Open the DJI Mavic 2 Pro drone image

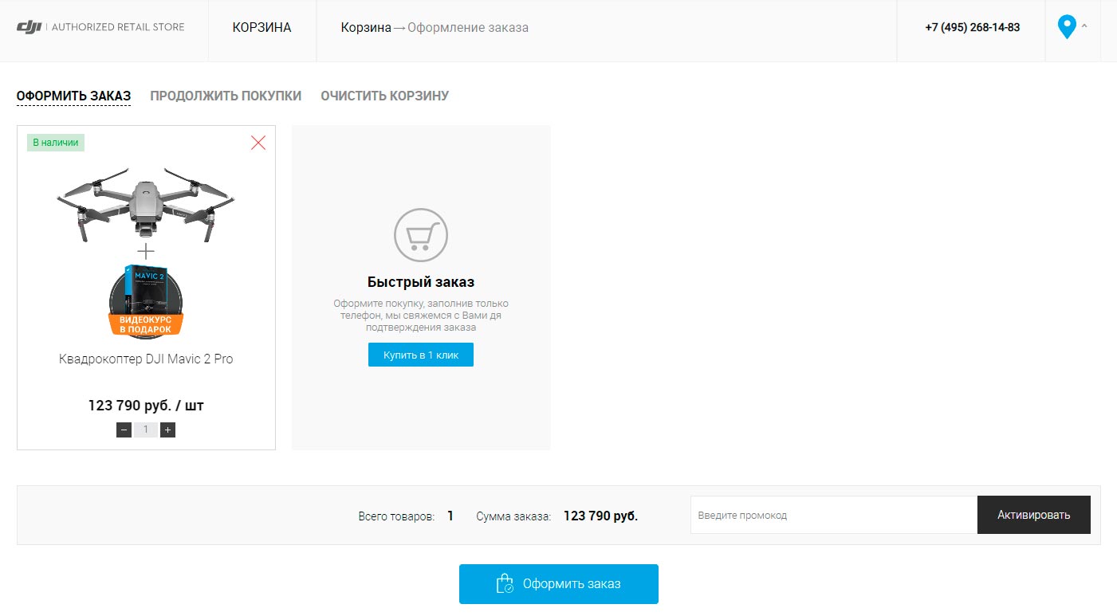pyautogui.click(x=146, y=203)
